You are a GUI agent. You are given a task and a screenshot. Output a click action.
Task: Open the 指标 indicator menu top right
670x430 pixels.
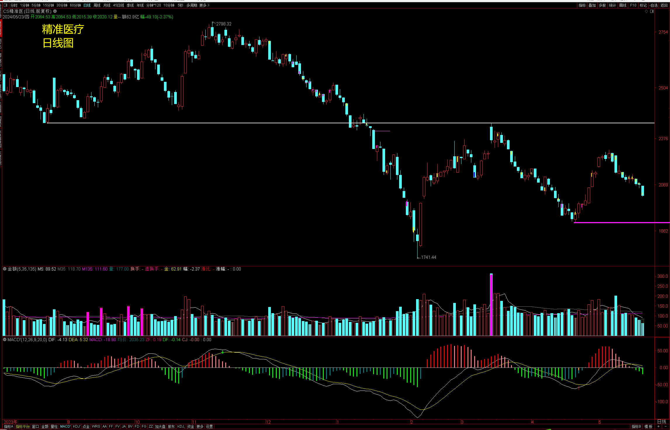click(x=582, y=5)
